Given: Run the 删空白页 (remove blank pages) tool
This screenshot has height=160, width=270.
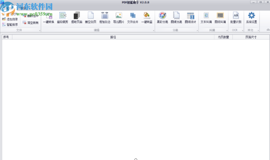Looking at the screenshot, I should [90, 18].
